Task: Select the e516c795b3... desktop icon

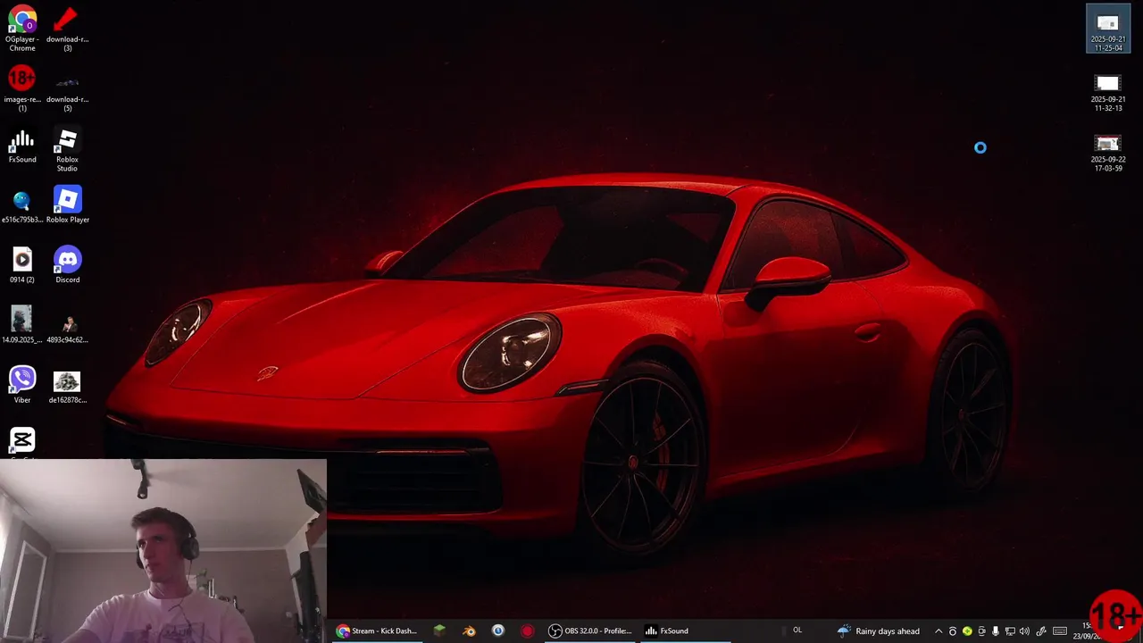Action: (22, 207)
